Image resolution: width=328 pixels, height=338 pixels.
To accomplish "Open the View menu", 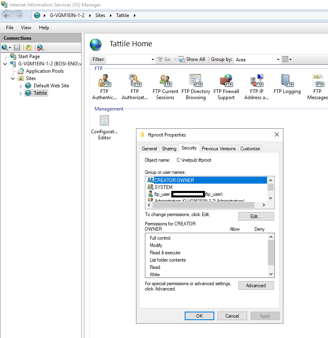I will 26,28.
